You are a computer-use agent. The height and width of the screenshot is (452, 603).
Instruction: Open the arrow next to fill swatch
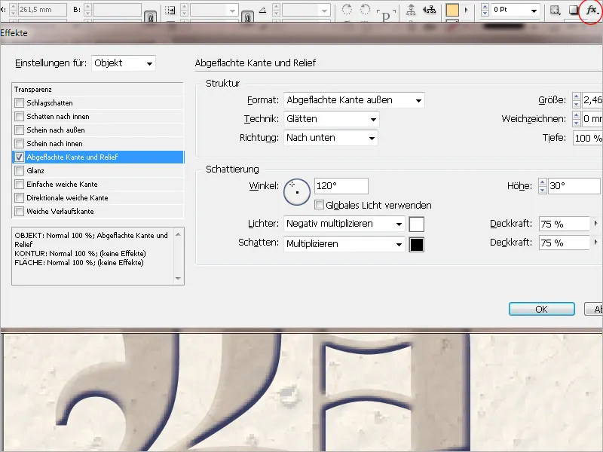467,11
